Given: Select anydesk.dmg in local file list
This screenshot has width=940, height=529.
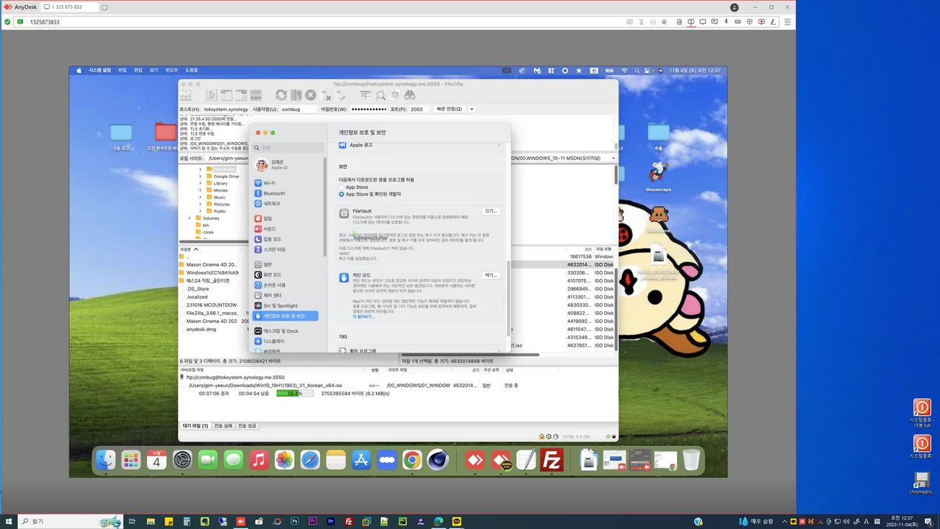Looking at the screenshot, I should (201, 329).
